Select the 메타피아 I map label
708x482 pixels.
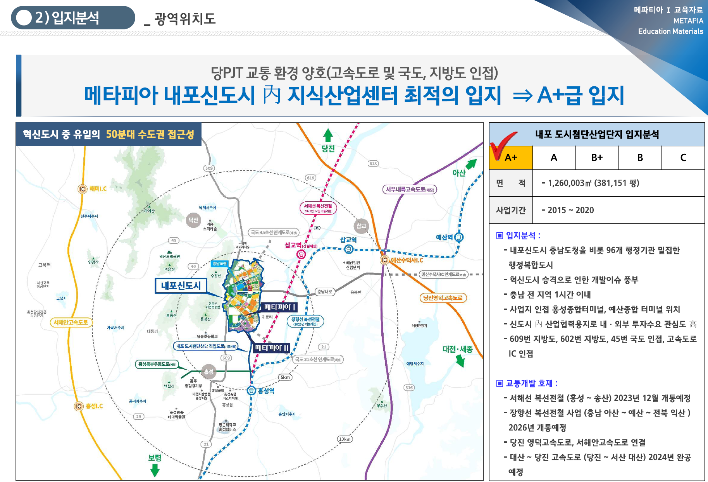click(279, 307)
